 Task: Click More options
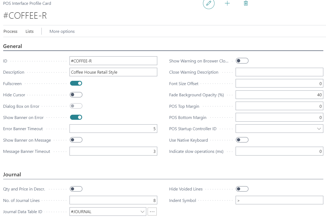point(62,31)
